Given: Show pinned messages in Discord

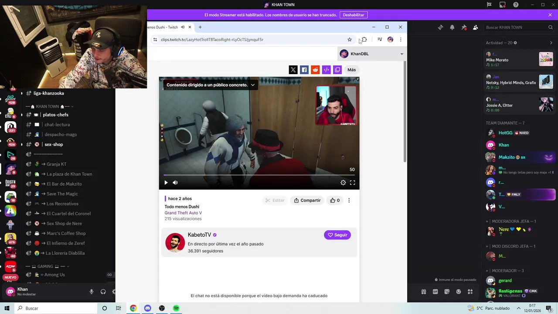Looking at the screenshot, I should coord(464,27).
